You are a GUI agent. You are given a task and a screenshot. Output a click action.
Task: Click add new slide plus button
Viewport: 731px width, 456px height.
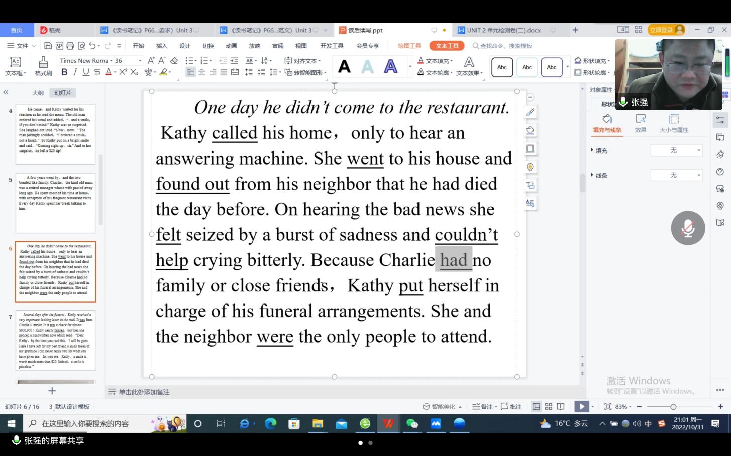click(52, 391)
